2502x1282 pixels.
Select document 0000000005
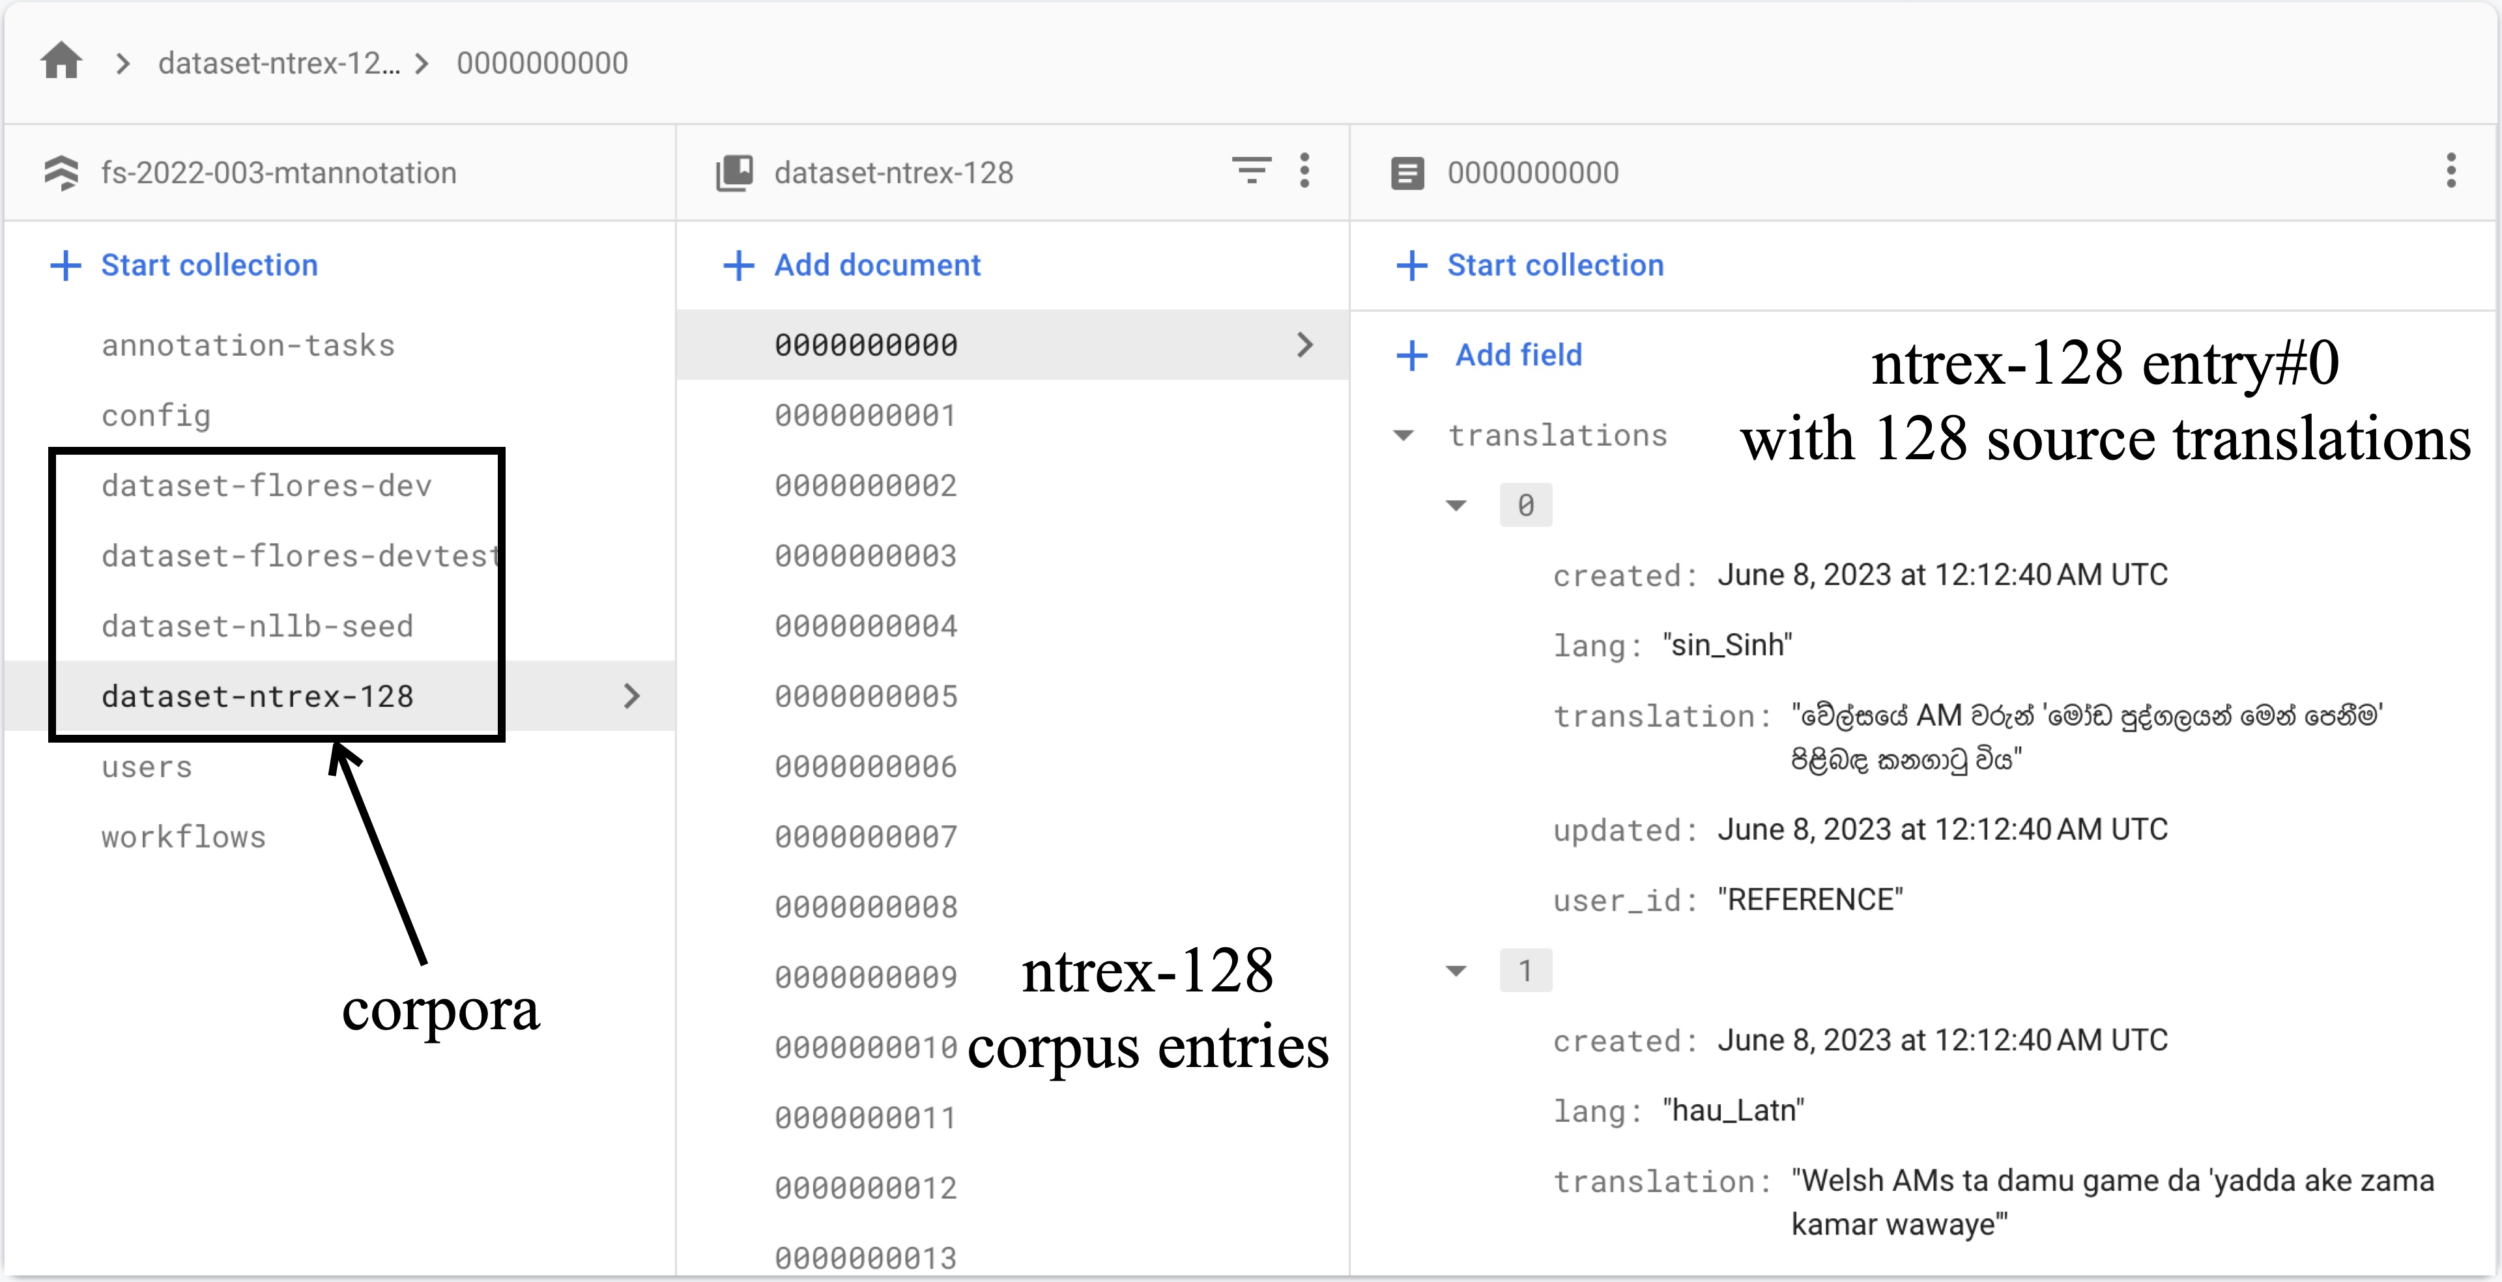click(865, 696)
